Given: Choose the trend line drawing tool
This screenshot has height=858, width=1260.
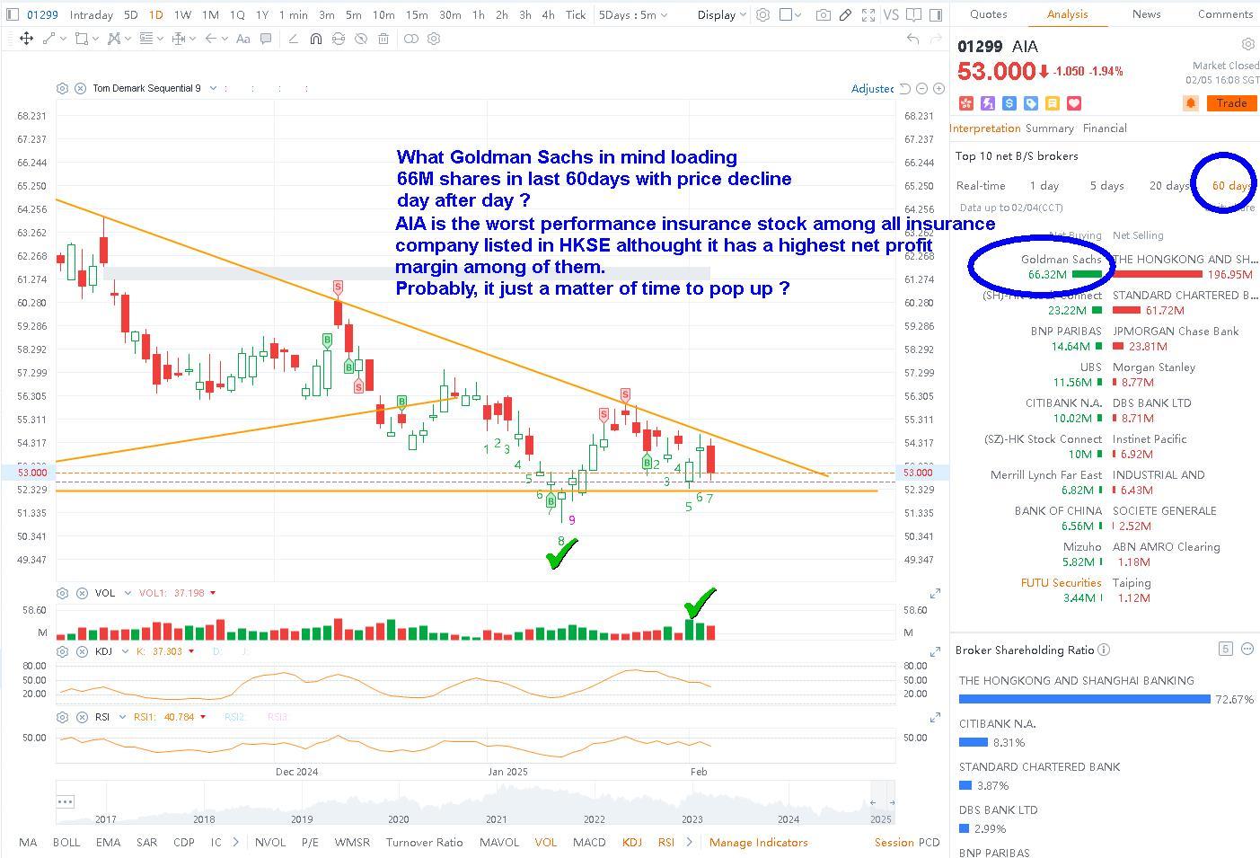Looking at the screenshot, I should click(x=48, y=39).
